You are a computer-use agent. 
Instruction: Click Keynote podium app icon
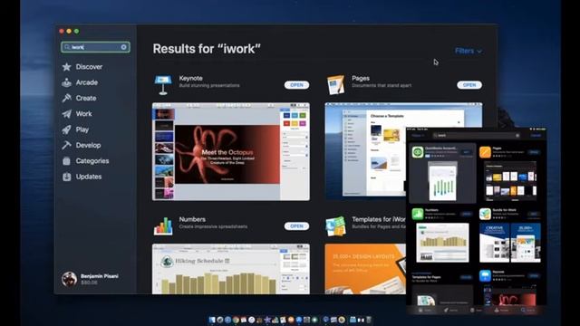click(x=163, y=84)
